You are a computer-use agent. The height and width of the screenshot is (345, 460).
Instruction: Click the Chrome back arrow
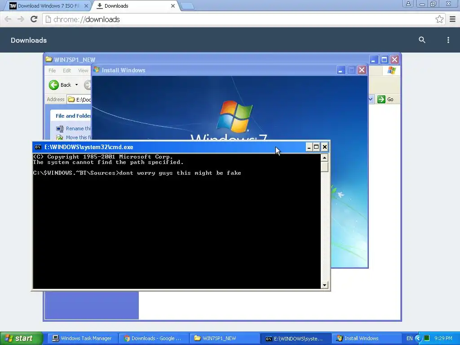8,19
